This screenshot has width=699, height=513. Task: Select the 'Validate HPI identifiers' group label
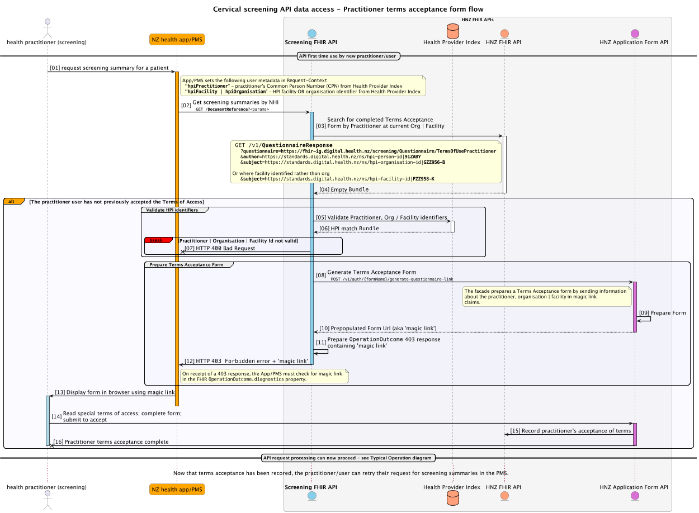click(173, 210)
